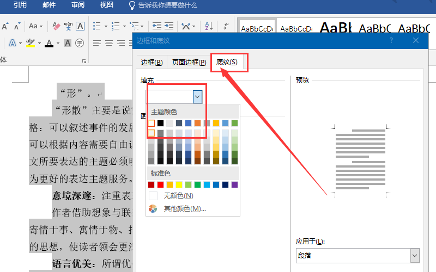The width and height of the screenshot is (436, 272).
Task: Expand the Multilevel List dropdown arrow
Action: [x=142, y=26]
